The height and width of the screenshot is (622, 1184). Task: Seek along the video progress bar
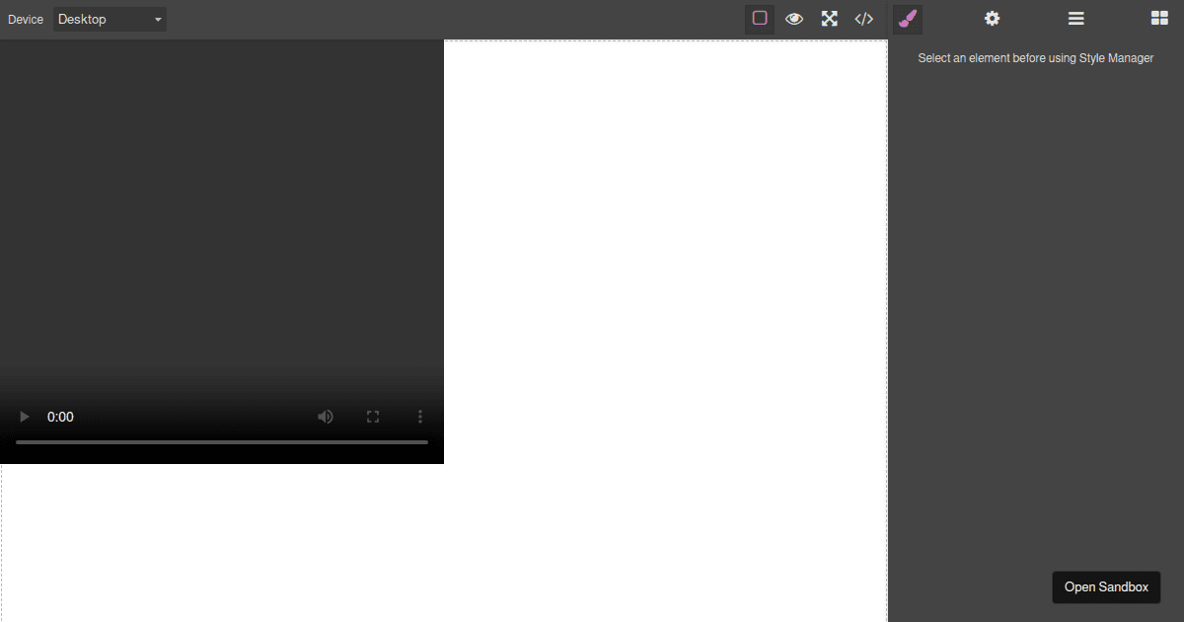point(222,441)
